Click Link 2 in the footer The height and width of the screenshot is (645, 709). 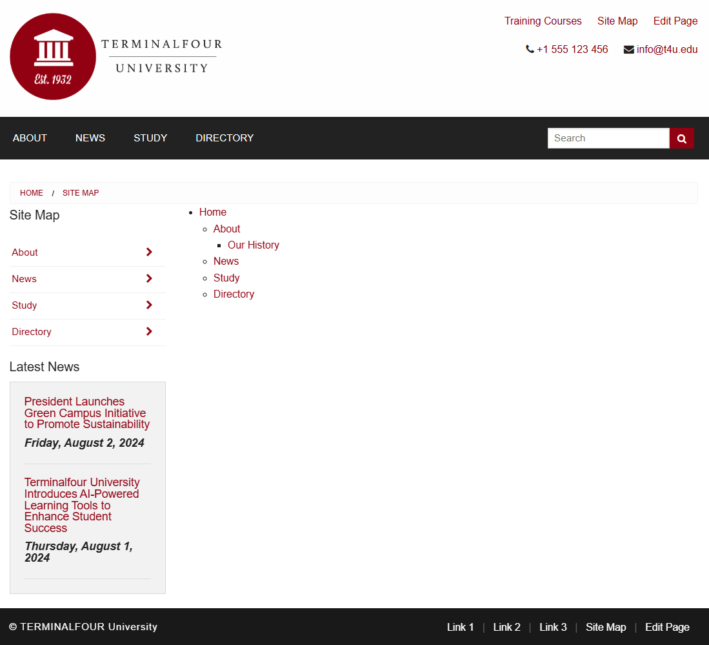[x=506, y=627]
